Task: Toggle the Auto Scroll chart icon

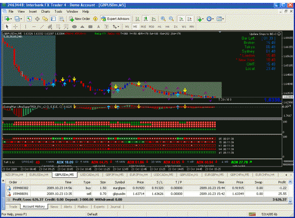Action: click(x=182, y=19)
